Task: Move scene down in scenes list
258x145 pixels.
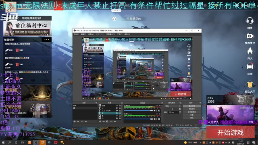Action: pyautogui.click(x=86, y=122)
